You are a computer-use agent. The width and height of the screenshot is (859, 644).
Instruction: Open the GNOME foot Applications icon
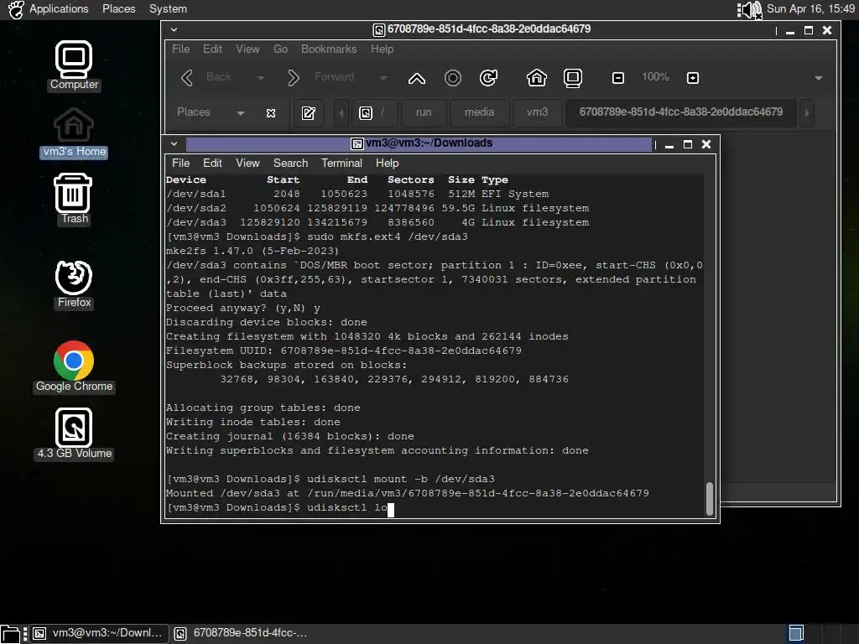tap(16, 9)
